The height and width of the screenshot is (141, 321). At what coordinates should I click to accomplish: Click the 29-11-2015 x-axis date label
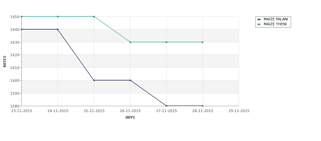point(239,111)
